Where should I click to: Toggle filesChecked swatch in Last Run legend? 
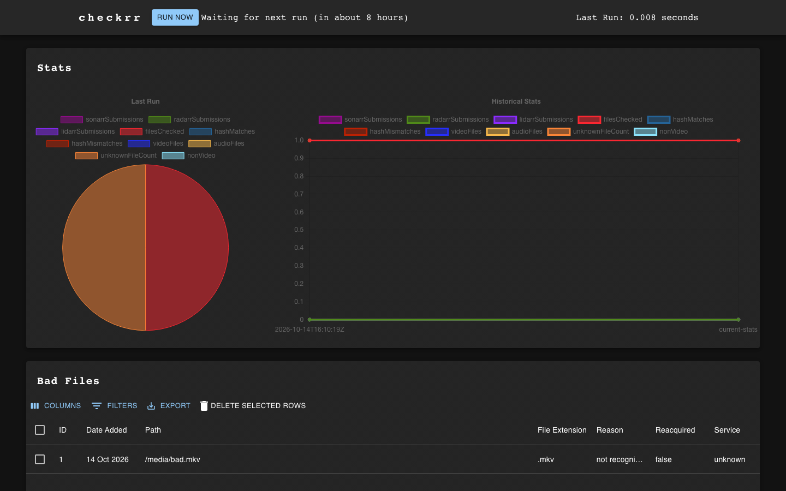pos(131,131)
